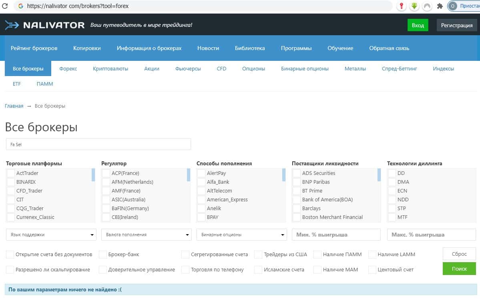
Task: Open the Бинарные опционы select box
Action: pyautogui.click(x=242, y=235)
